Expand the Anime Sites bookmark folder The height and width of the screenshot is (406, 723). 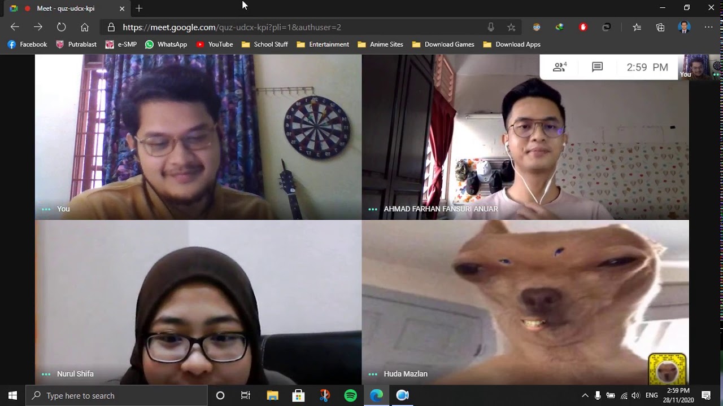click(380, 45)
